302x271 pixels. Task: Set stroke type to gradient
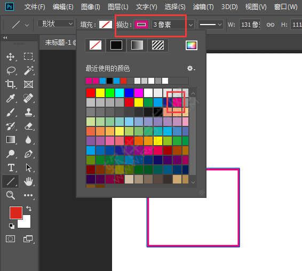(137, 45)
